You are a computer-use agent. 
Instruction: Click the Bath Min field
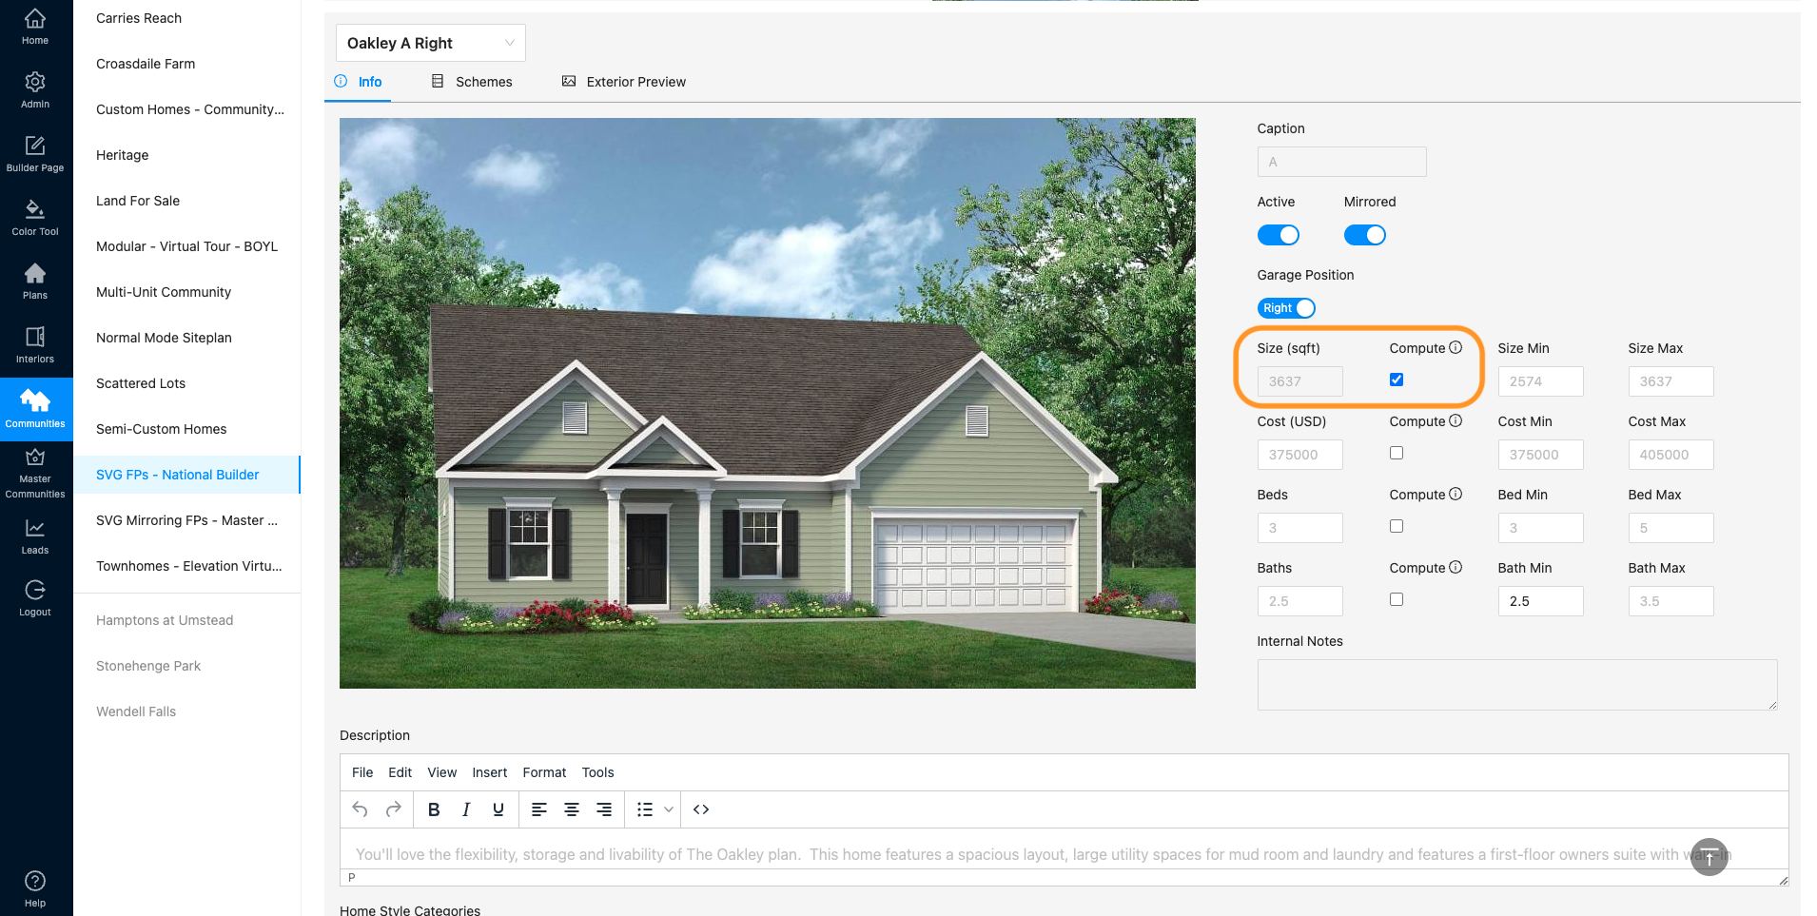(x=1540, y=601)
